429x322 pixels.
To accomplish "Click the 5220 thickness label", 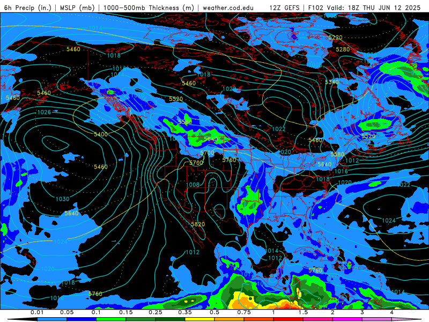I will click(336, 38).
